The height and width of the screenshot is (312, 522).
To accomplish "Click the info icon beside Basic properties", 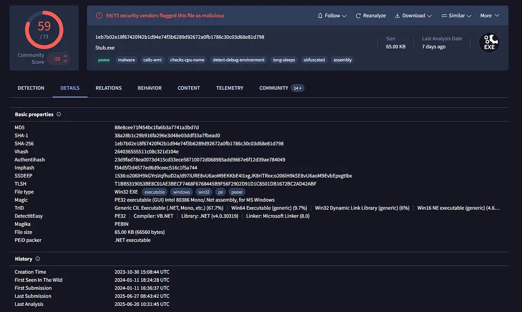I will pyautogui.click(x=59, y=115).
